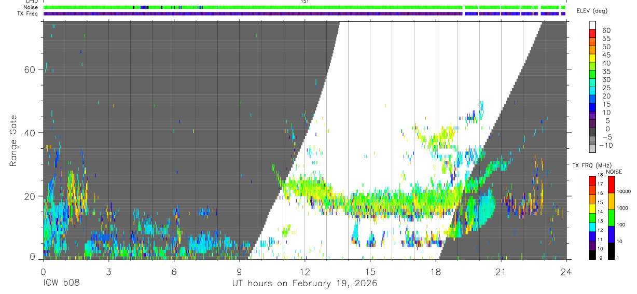Pick the black swatch on TX FRQ colorbar
The image size is (637, 294).
(592, 255)
